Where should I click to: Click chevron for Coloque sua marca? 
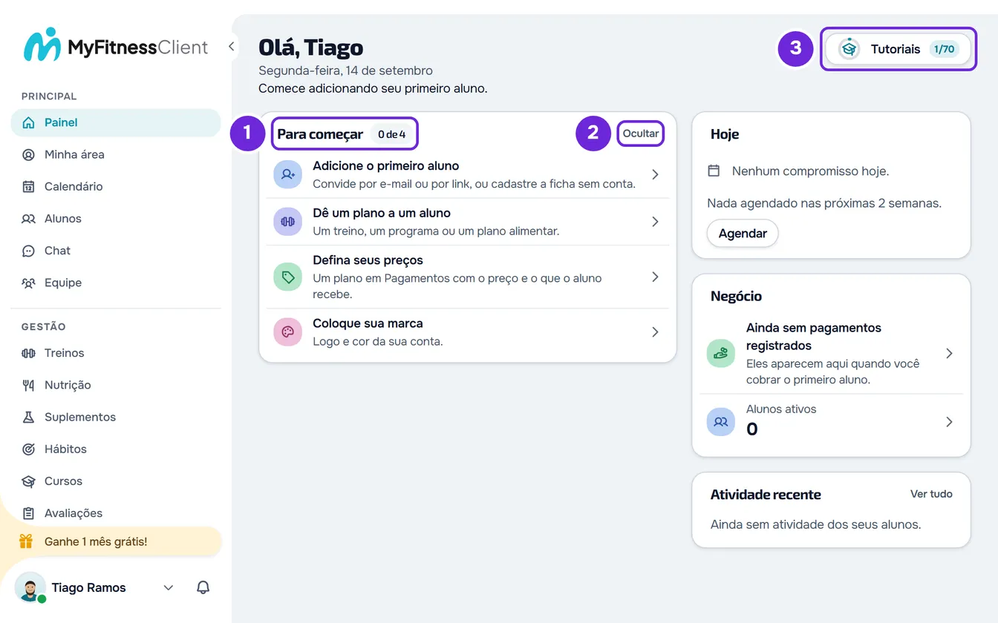tap(655, 332)
